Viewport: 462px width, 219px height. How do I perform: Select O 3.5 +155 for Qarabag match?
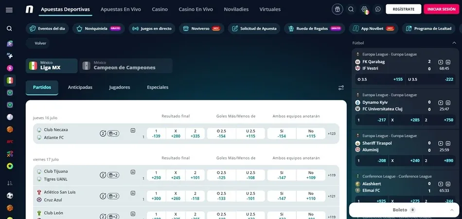(380, 79)
